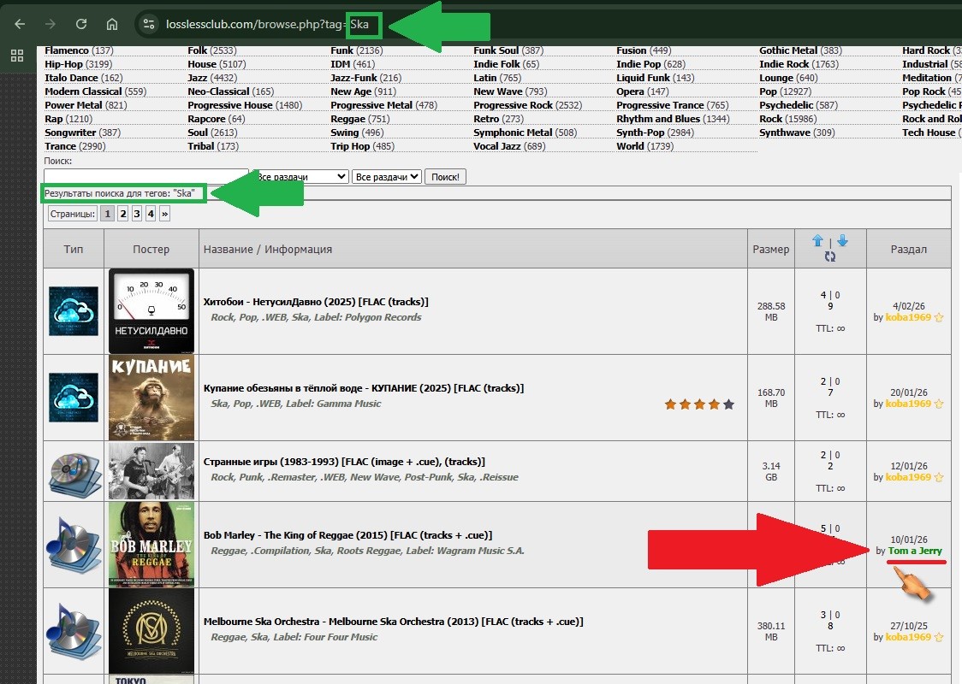The height and width of the screenshot is (684, 962).
Task: Select current page 1
Action: tap(107, 214)
